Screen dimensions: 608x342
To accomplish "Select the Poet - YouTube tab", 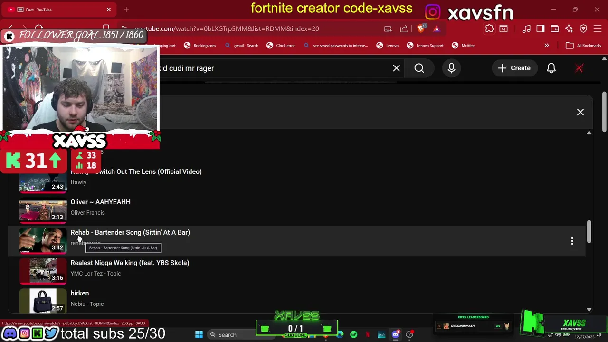I will tap(59, 9).
